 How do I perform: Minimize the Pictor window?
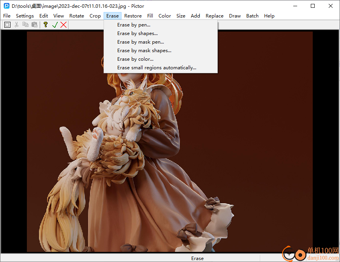click(295, 6)
